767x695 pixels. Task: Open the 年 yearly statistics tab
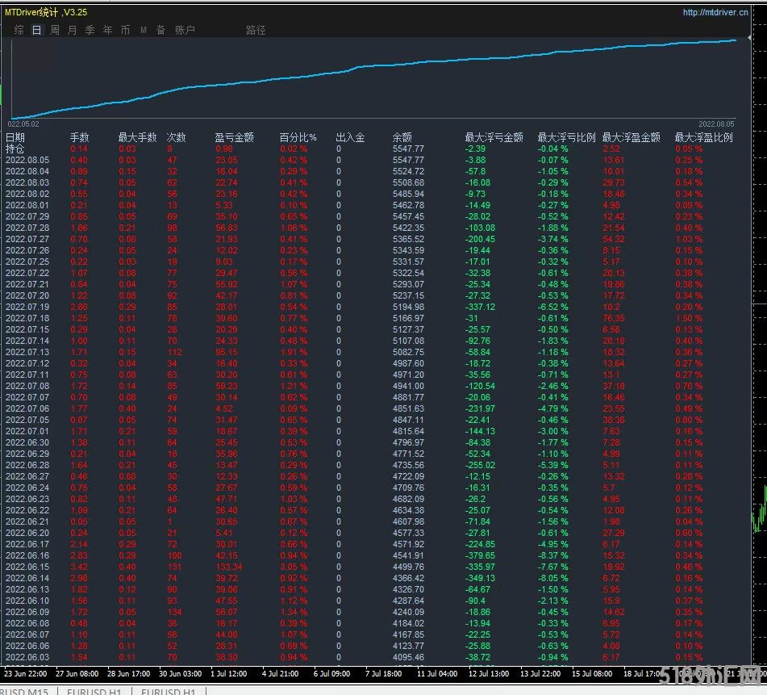point(107,30)
